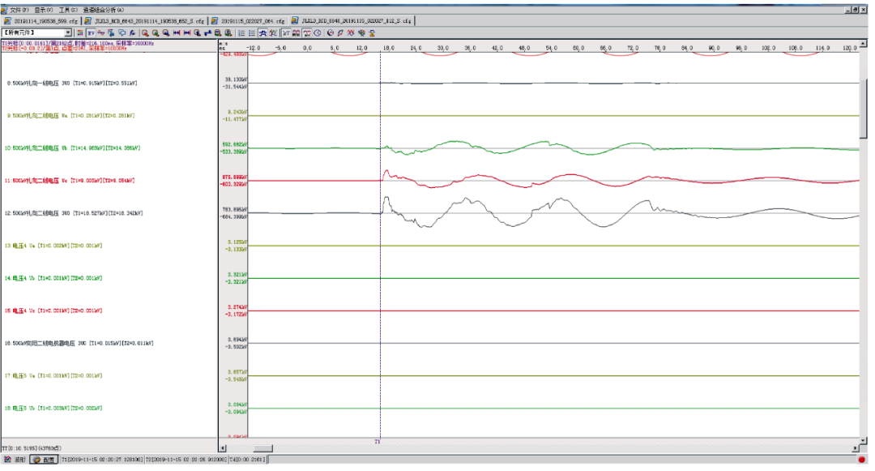Select channel 10 Ub green voltage label
Image resolution: width=875 pixels, height=471 pixels.
point(73,148)
